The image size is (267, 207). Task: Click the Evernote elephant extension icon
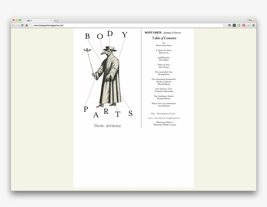[x=229, y=25]
